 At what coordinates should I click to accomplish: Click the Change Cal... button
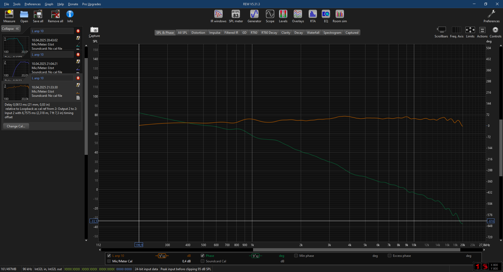pyautogui.click(x=16, y=126)
